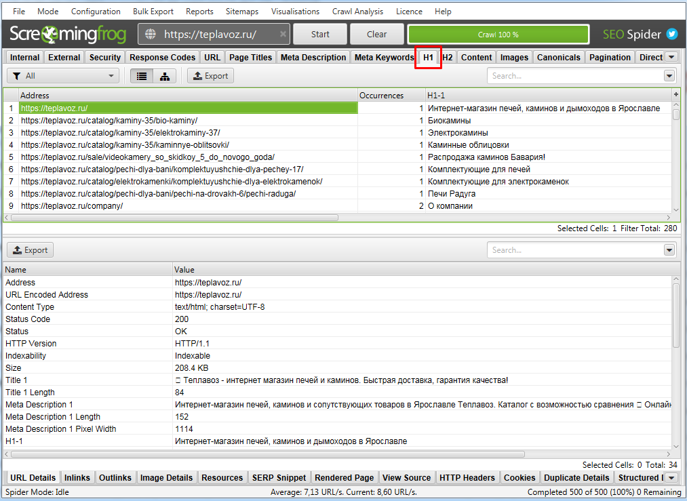Expand the upper search options dropdown arrow
Image resolution: width=687 pixels, height=501 pixels.
669,76
